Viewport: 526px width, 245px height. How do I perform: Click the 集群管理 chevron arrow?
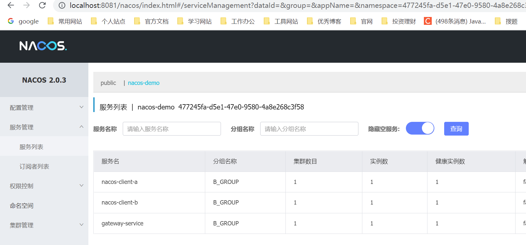tap(82, 225)
